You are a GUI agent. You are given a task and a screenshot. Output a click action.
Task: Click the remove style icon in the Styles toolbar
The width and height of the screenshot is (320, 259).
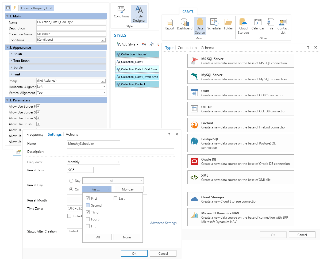[144, 44]
